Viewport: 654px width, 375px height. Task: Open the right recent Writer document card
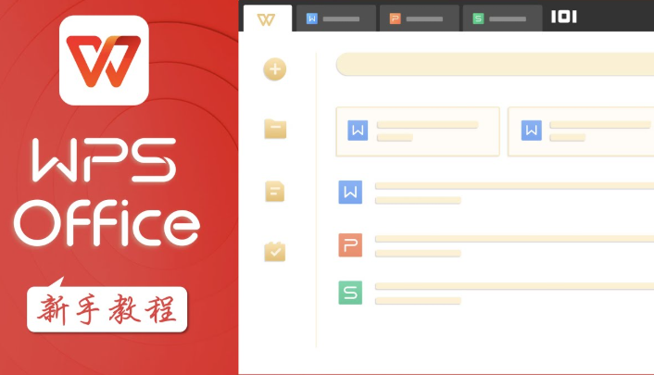581,131
